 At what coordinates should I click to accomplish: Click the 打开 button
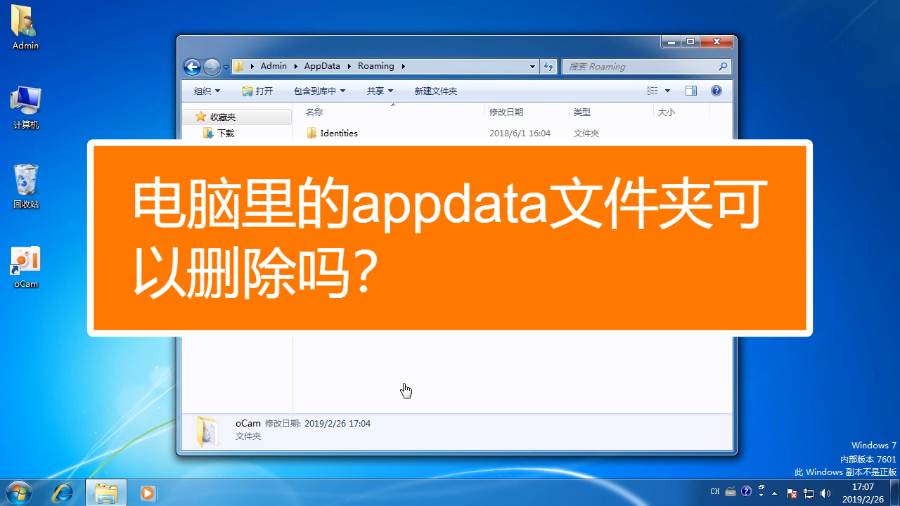[259, 90]
